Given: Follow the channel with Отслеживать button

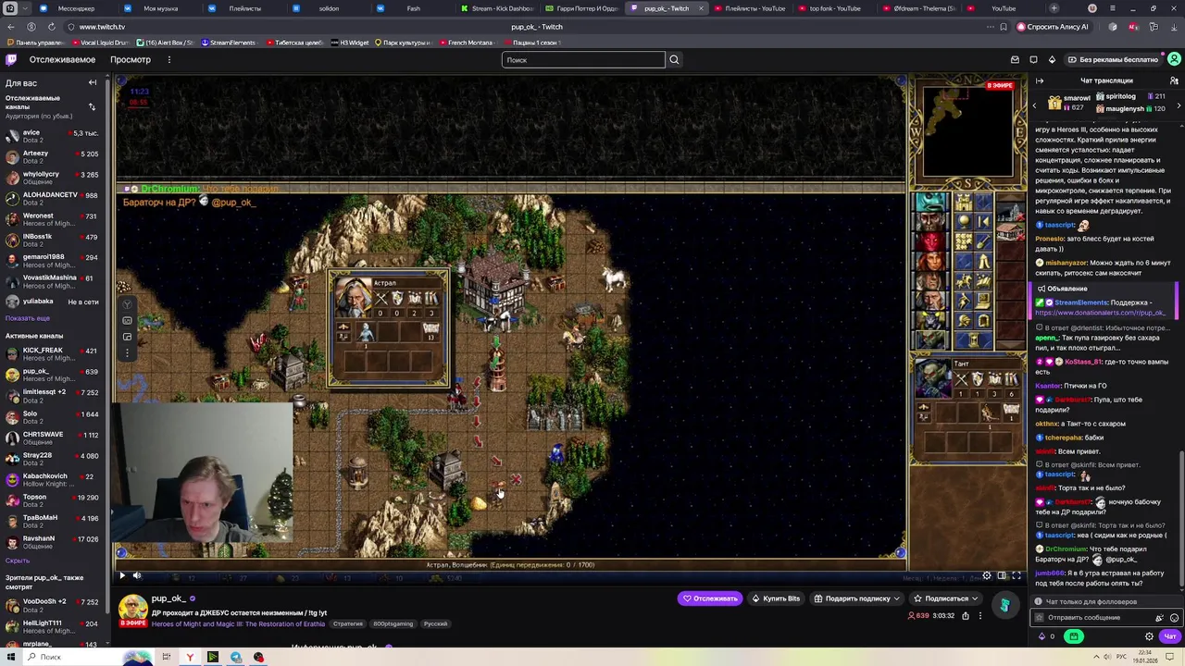Looking at the screenshot, I should [x=710, y=598].
